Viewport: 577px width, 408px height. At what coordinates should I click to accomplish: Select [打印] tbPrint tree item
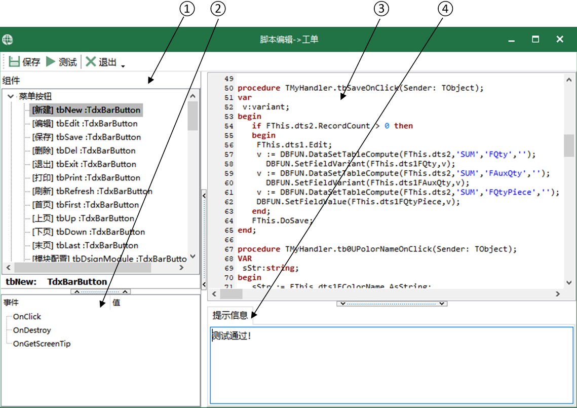click(x=86, y=178)
